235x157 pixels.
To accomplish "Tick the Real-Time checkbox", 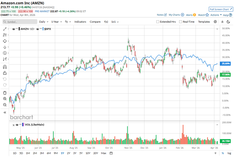I will click(x=180, y=22).
